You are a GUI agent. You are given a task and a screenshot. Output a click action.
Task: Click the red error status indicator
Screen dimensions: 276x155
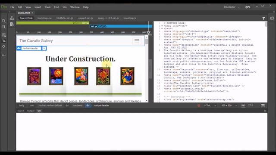pos(199,105)
